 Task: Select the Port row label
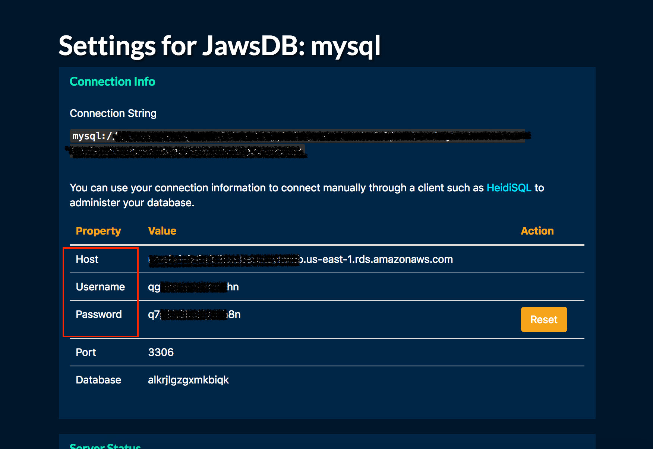(85, 352)
